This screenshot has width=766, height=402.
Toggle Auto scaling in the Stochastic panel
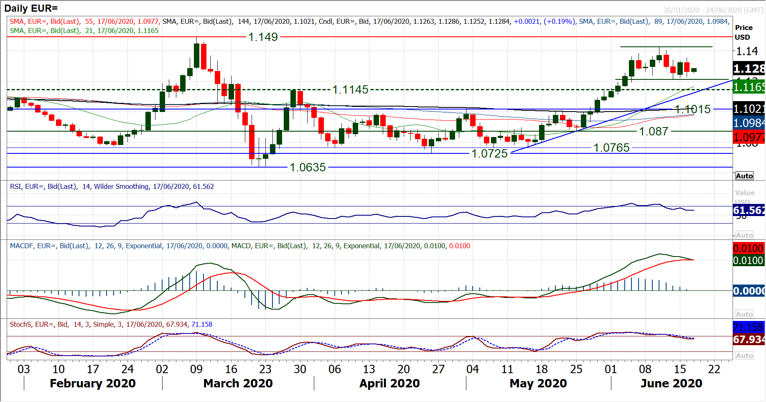click(x=744, y=356)
